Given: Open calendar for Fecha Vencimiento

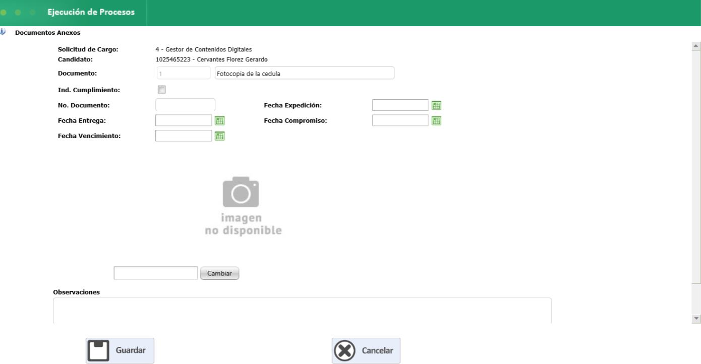Looking at the screenshot, I should point(219,135).
